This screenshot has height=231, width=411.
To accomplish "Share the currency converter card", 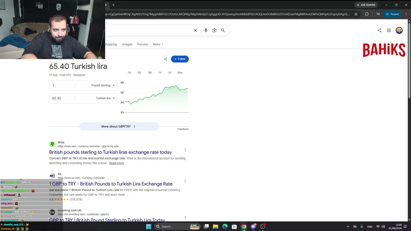I will pos(165,59).
